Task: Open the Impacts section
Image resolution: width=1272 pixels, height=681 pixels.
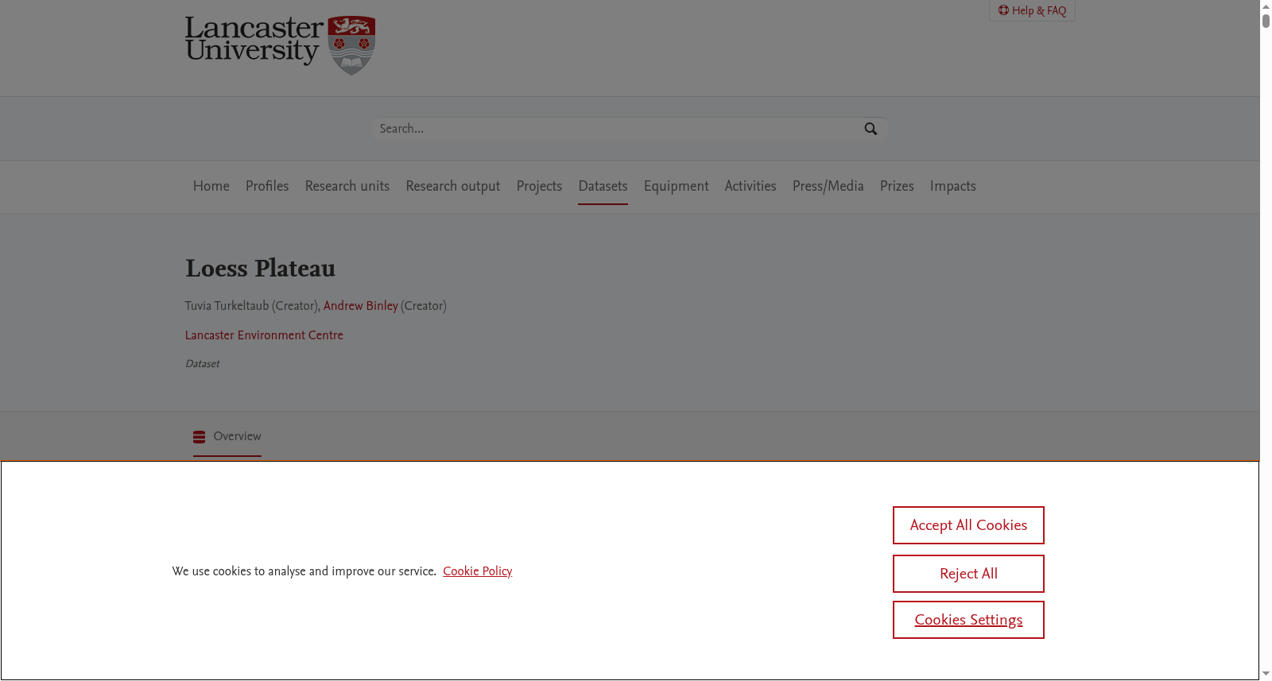Action: click(953, 186)
